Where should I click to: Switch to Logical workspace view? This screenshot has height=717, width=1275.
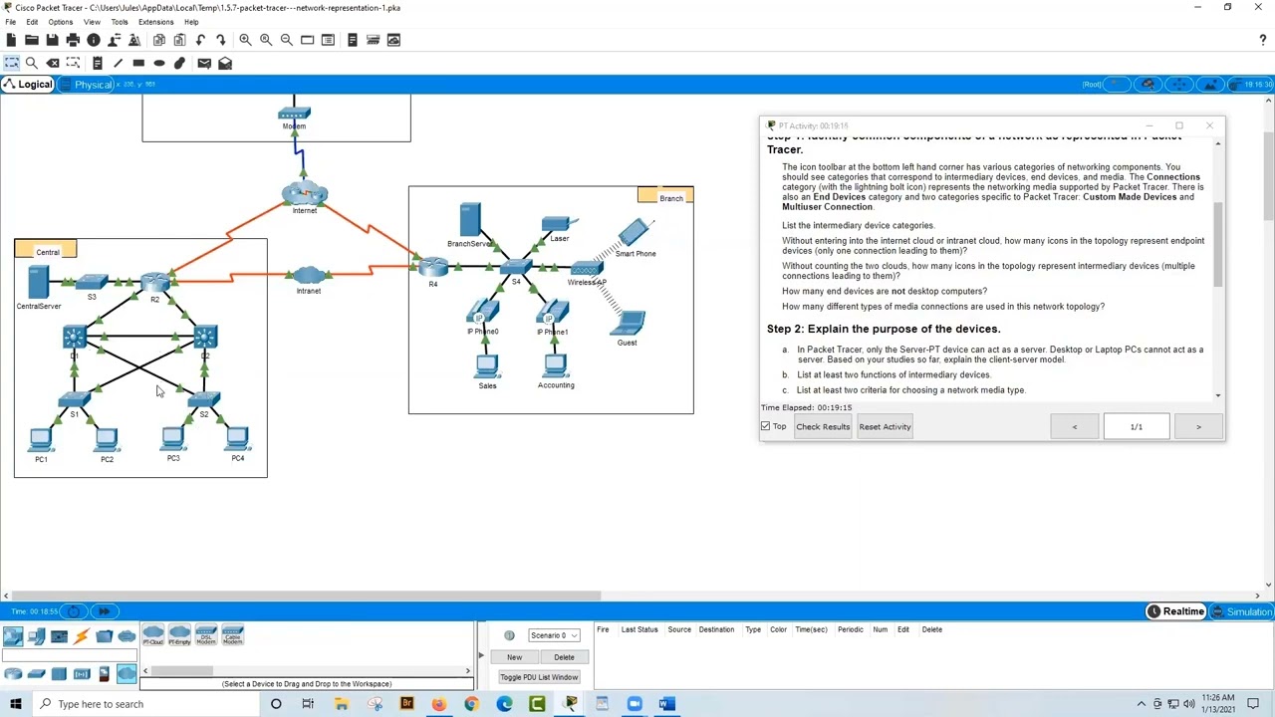(x=27, y=85)
